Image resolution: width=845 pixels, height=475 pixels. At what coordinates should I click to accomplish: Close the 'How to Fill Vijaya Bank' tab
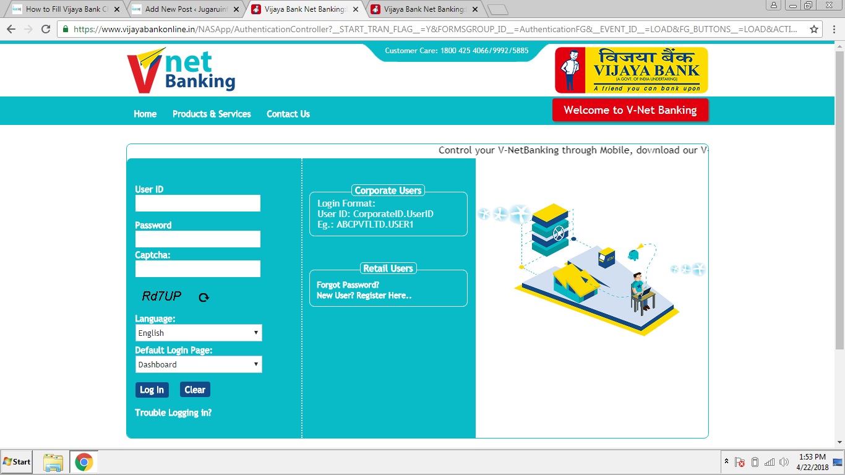pyautogui.click(x=117, y=9)
